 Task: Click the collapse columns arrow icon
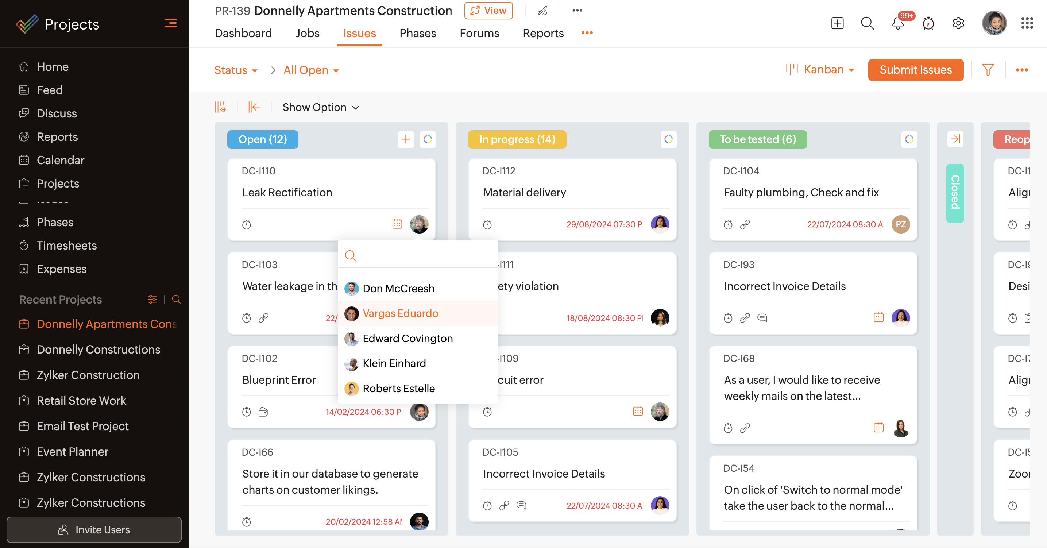click(254, 107)
